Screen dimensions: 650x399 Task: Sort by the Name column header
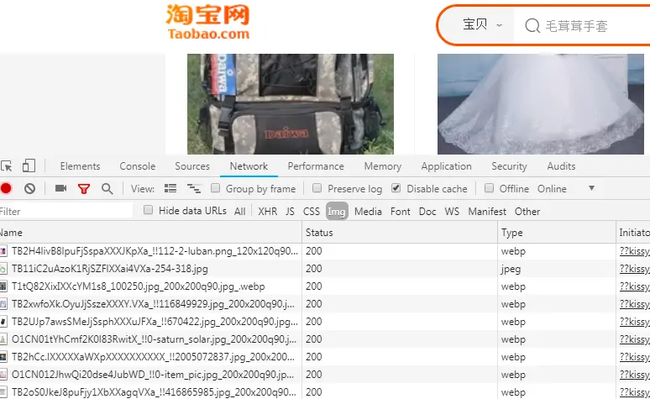tap(151, 233)
